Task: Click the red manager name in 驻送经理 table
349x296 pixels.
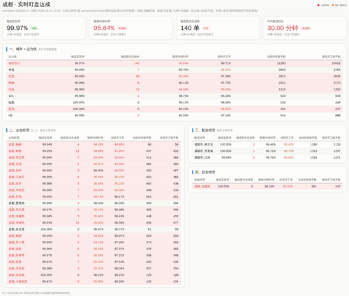Action: click(x=202, y=187)
